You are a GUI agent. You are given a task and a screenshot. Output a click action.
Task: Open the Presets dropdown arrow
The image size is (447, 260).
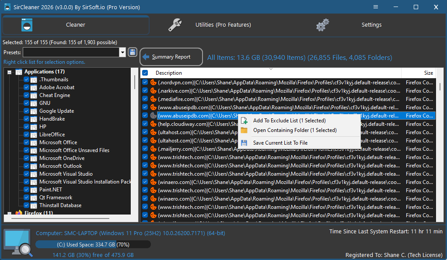pyautogui.click(x=122, y=52)
